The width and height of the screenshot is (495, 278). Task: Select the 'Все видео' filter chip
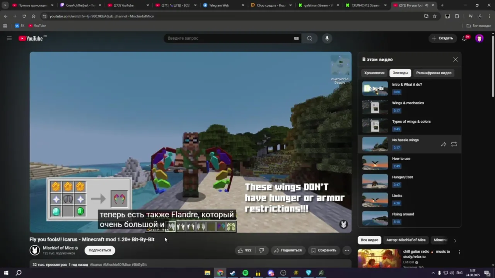[369, 240]
